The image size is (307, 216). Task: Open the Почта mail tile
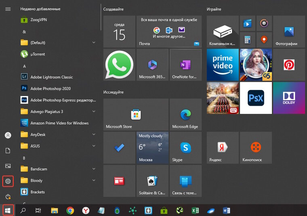point(169,31)
